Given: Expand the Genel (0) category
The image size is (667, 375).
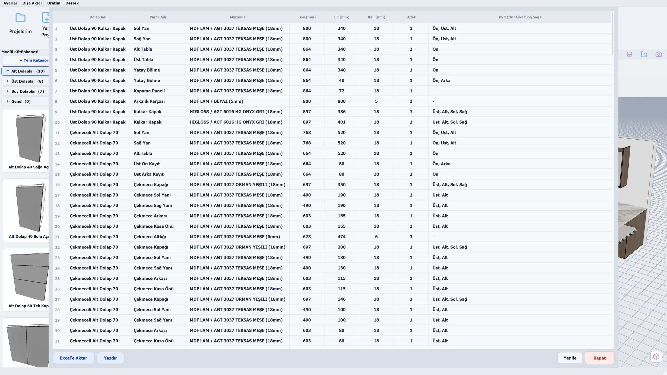Looking at the screenshot, I should pyautogui.click(x=25, y=102).
